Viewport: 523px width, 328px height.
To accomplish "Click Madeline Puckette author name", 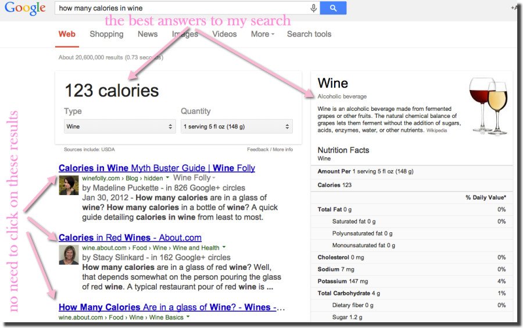I will pyautogui.click(x=126, y=188).
